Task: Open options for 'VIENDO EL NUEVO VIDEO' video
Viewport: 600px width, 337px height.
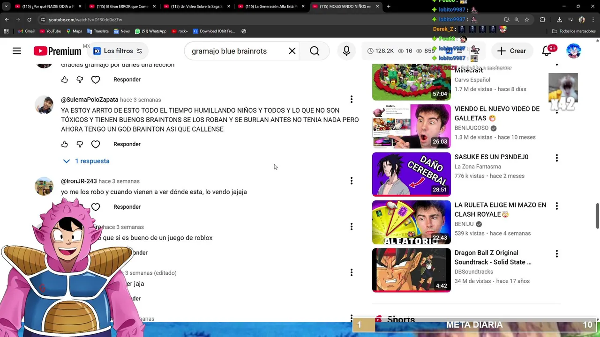Action: (556, 110)
